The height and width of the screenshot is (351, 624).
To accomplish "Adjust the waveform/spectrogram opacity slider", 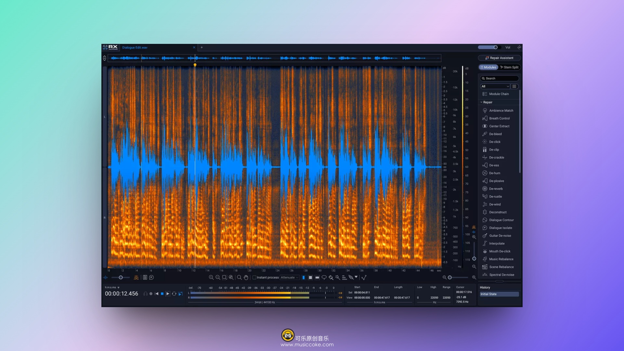I will point(121,278).
